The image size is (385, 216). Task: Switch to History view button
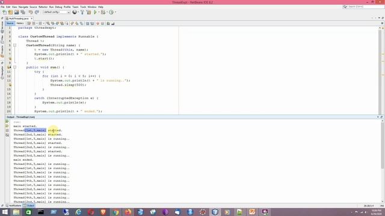(x=20, y=23)
